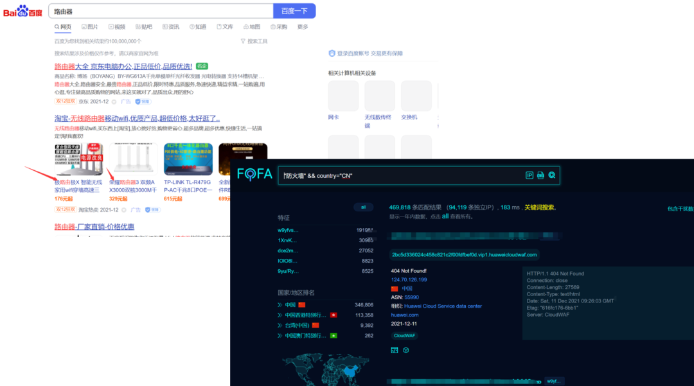Switch to the 资讯 tab
Screen dimensions: 694x386
(x=171, y=27)
